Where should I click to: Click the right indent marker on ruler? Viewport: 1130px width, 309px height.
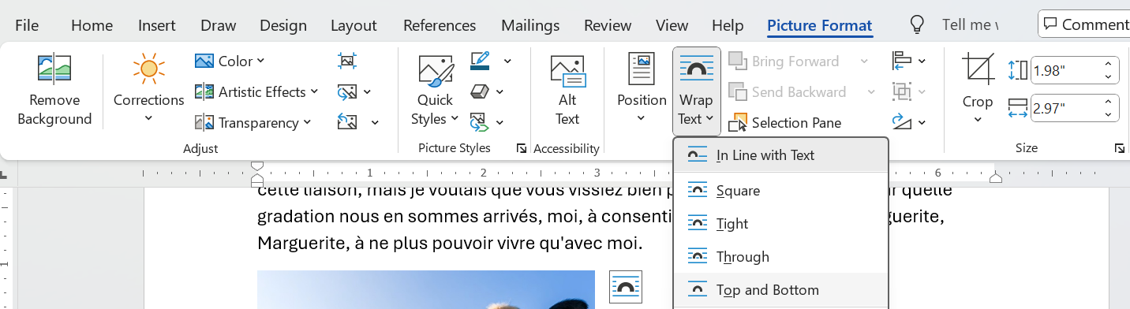click(x=996, y=179)
